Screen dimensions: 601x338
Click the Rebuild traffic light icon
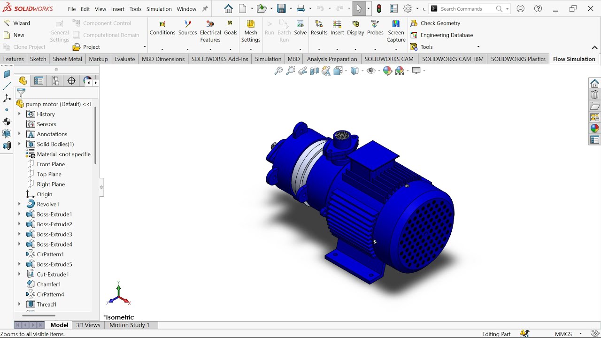tap(379, 8)
